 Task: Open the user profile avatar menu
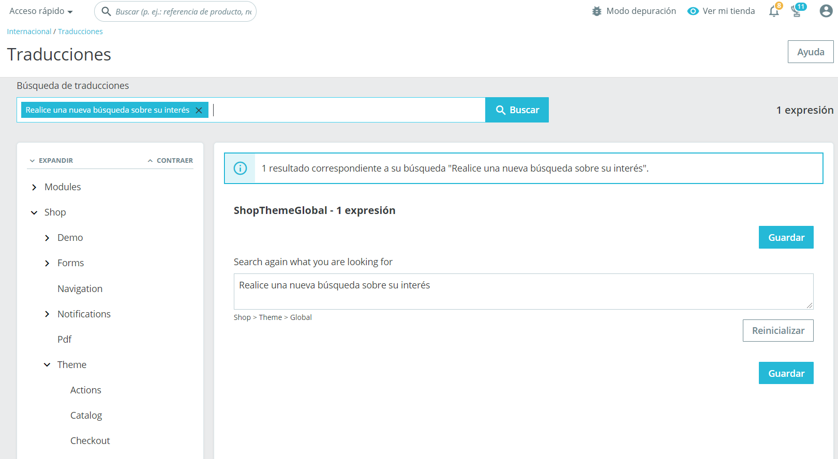tap(826, 11)
